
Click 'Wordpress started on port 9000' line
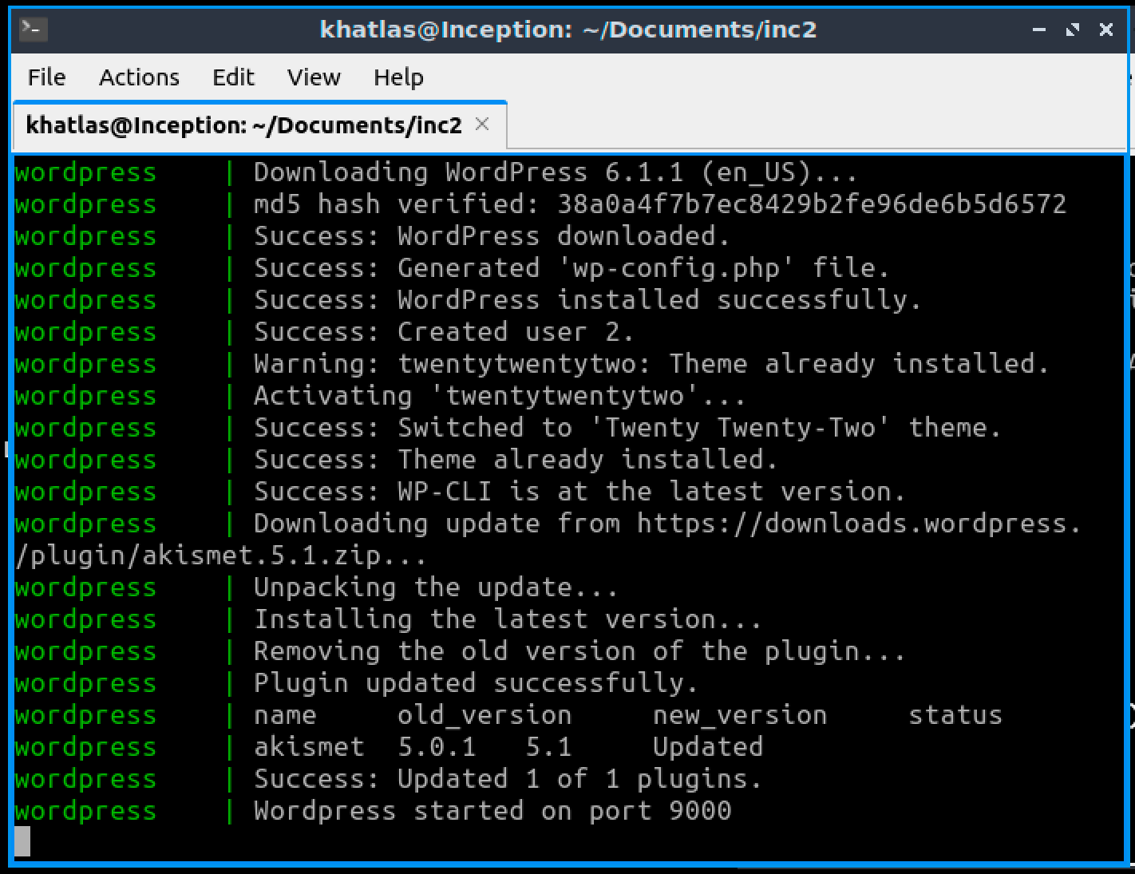[492, 811]
